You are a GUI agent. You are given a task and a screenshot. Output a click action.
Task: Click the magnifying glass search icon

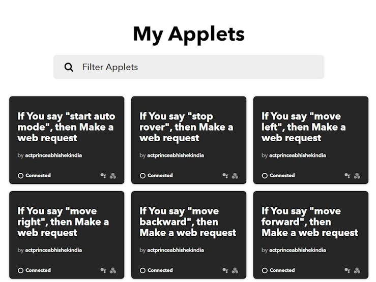[x=69, y=67]
